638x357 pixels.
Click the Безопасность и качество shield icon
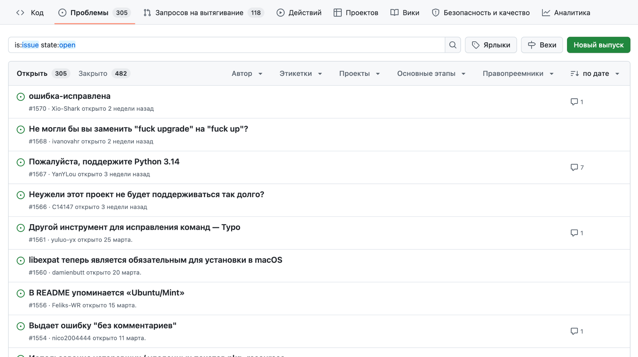[x=435, y=12]
